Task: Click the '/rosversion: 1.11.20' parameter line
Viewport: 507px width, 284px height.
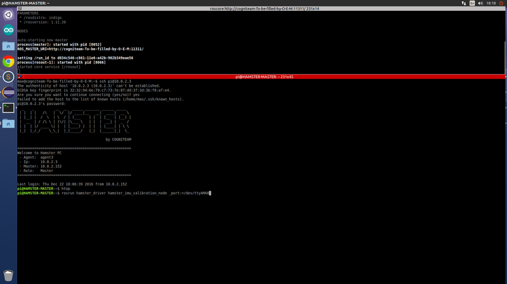Action: pyautogui.click(x=42, y=22)
